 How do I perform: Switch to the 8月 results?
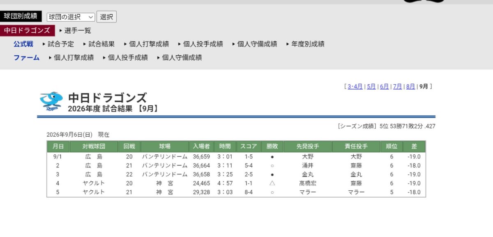410,86
